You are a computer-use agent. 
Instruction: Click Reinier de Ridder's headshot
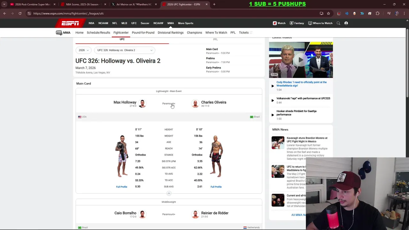coord(195,214)
